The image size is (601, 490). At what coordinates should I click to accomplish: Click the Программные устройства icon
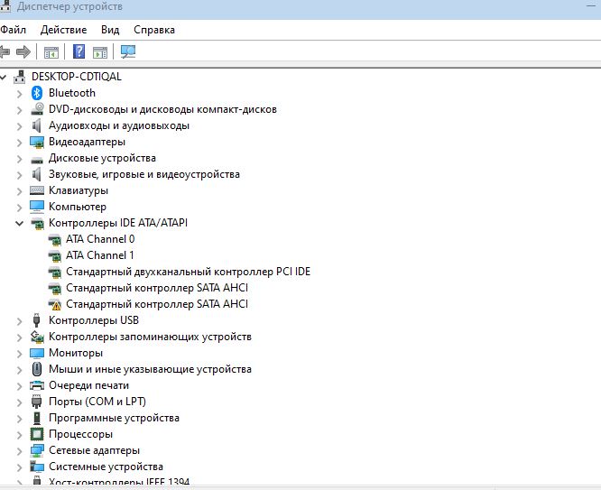click(37, 418)
